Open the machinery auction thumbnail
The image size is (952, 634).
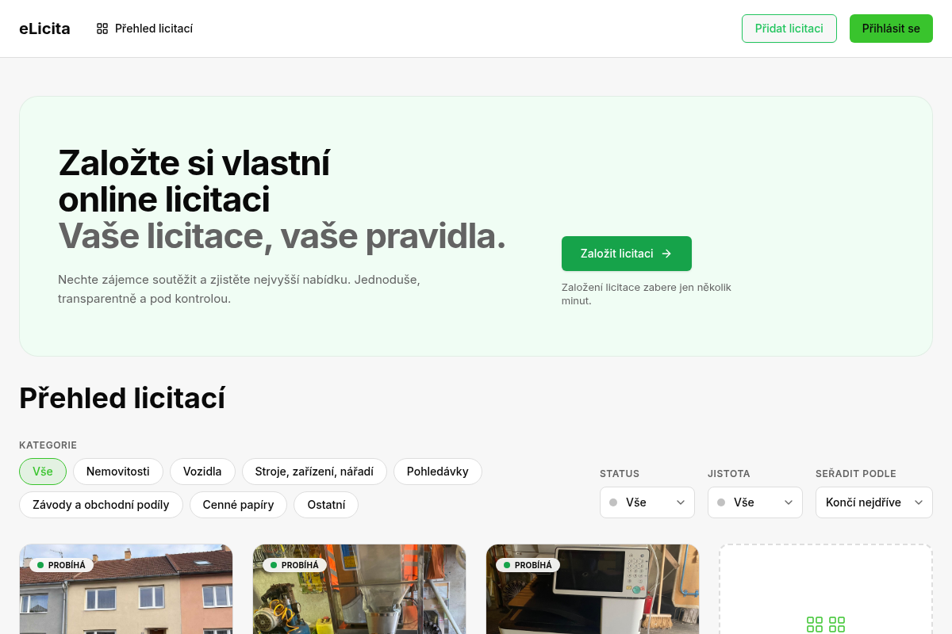[359, 589]
